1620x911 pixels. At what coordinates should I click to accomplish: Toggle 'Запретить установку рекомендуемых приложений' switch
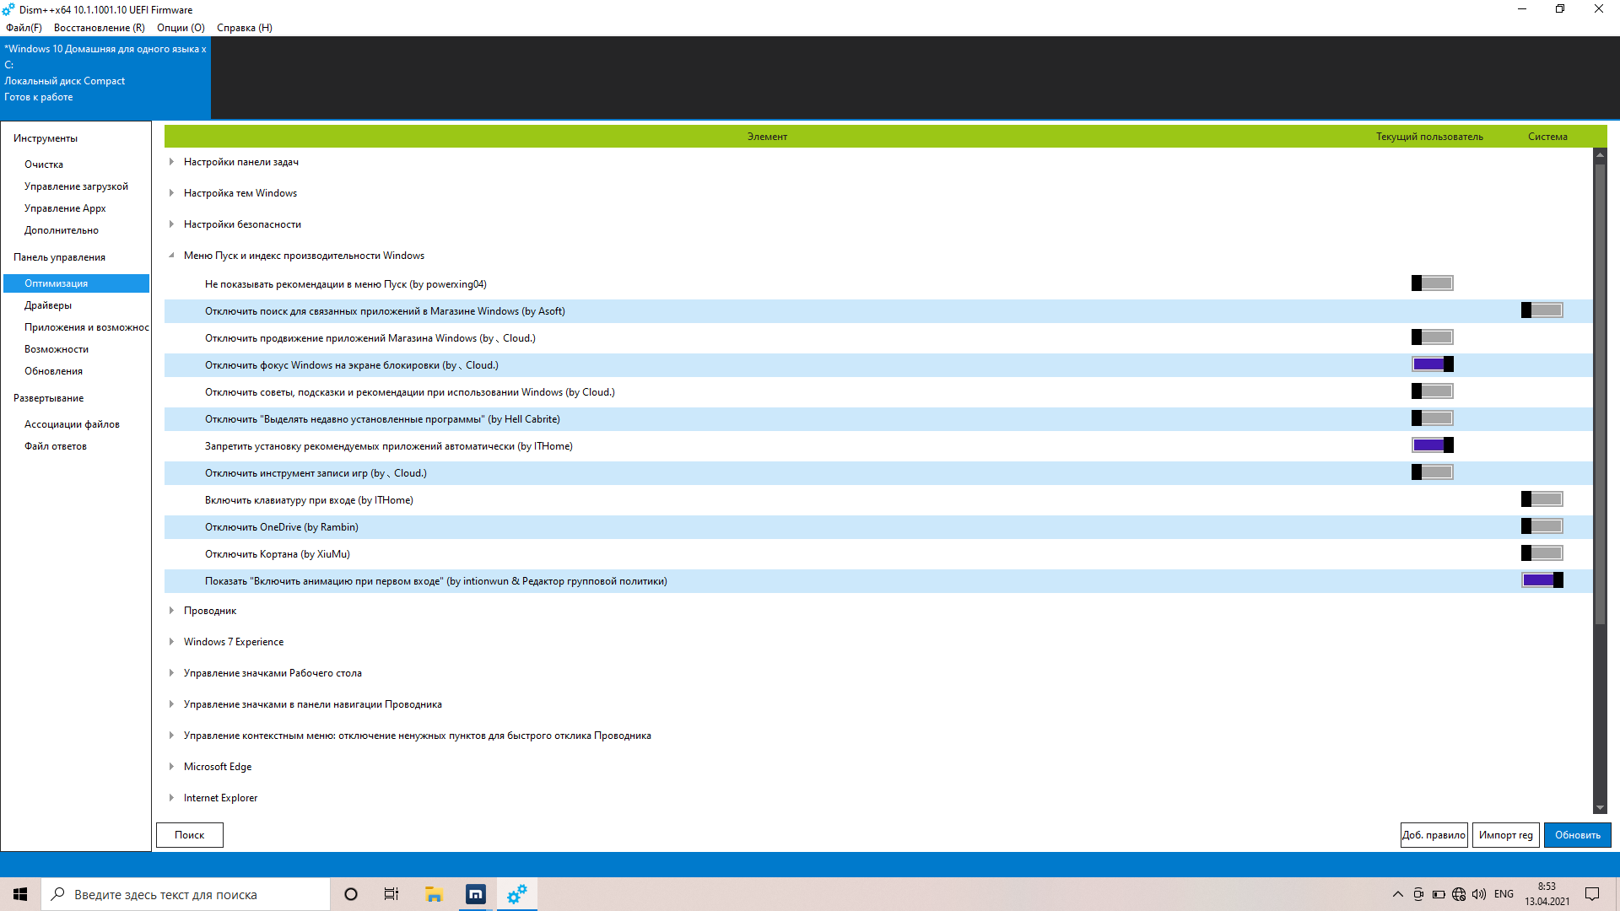(1433, 445)
